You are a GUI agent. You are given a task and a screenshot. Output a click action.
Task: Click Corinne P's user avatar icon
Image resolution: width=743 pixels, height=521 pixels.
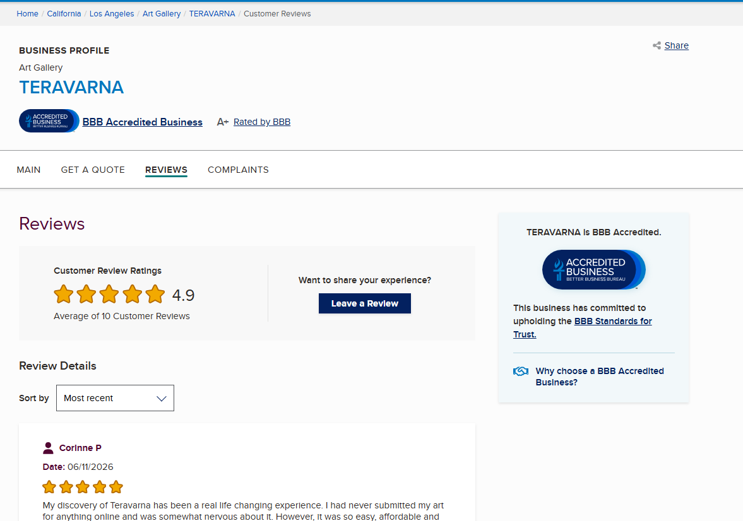[x=48, y=448]
